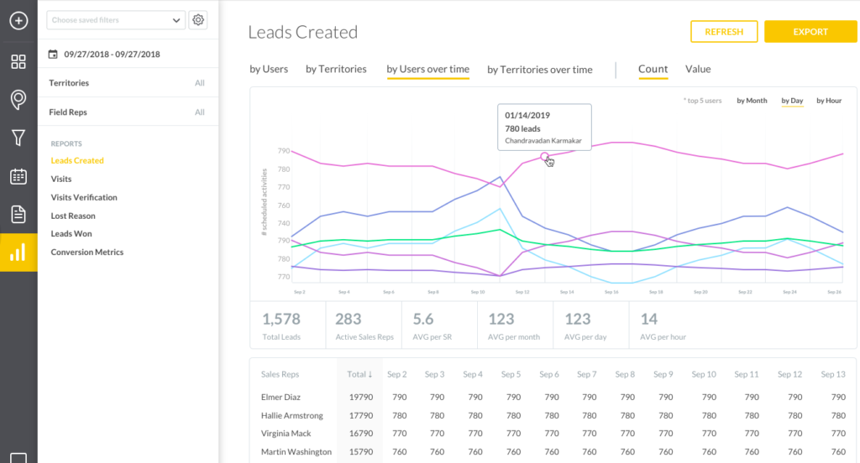Click the date range calendar icon
The width and height of the screenshot is (860, 463).
pos(53,54)
